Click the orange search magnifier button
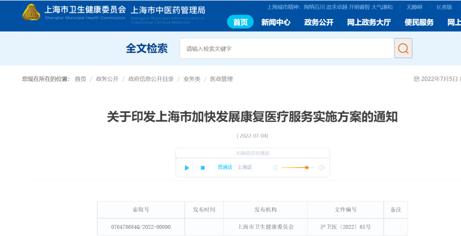The height and width of the screenshot is (236, 461). point(403,49)
